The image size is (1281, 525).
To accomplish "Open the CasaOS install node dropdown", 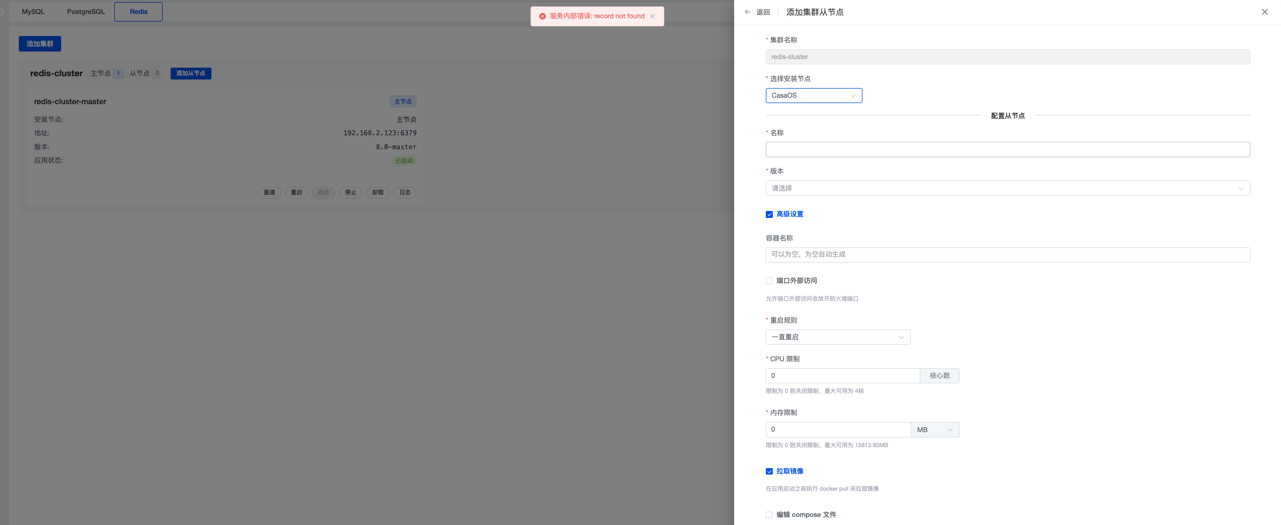I will (814, 96).
